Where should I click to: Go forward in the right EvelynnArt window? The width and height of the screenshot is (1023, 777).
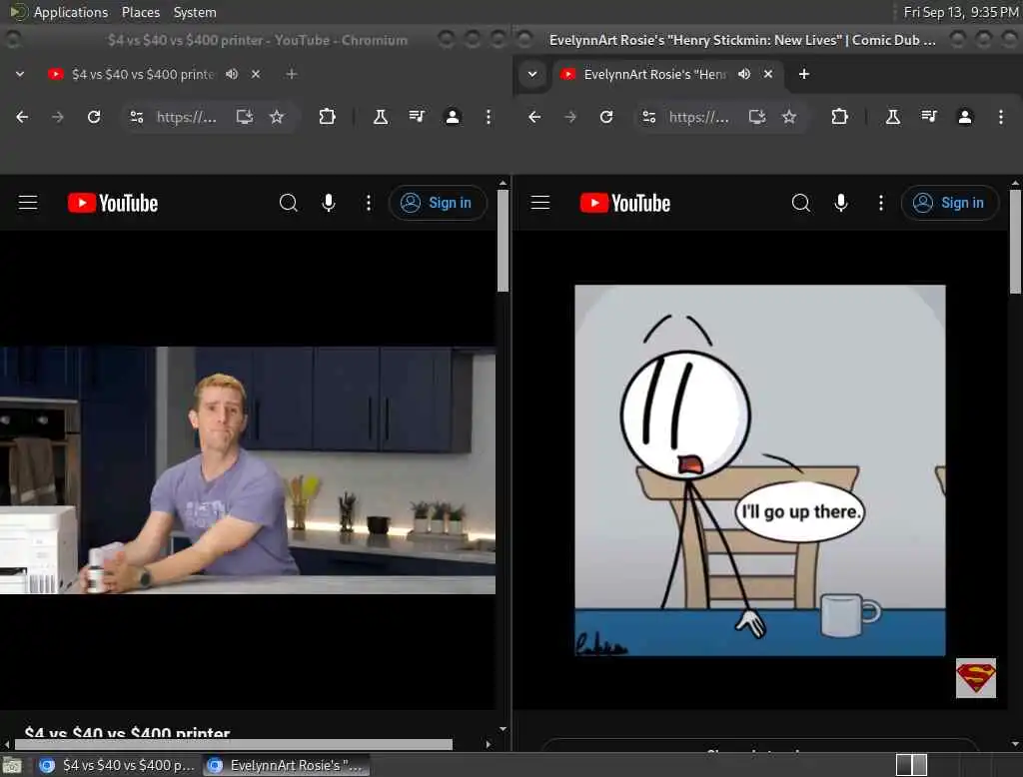click(x=570, y=117)
